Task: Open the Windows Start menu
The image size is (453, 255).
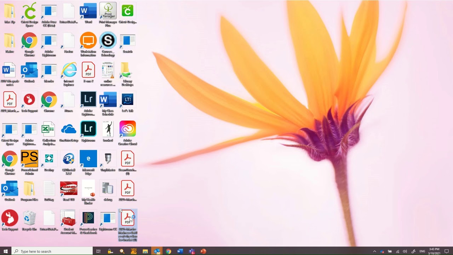Action: click(x=6, y=251)
